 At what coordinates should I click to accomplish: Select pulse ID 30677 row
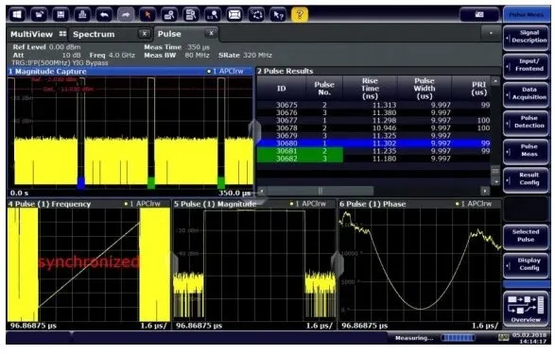(x=373, y=121)
